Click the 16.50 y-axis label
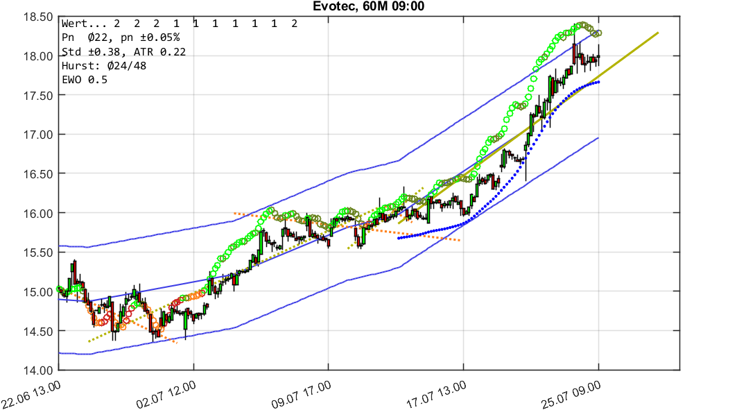Screen dimensions: 737x410 tap(38, 174)
